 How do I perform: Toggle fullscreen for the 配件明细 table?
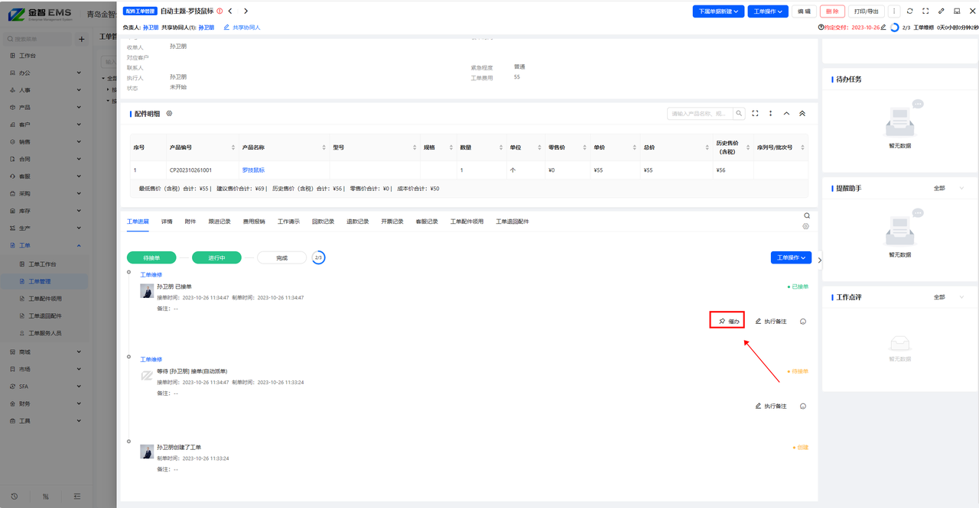coord(755,113)
